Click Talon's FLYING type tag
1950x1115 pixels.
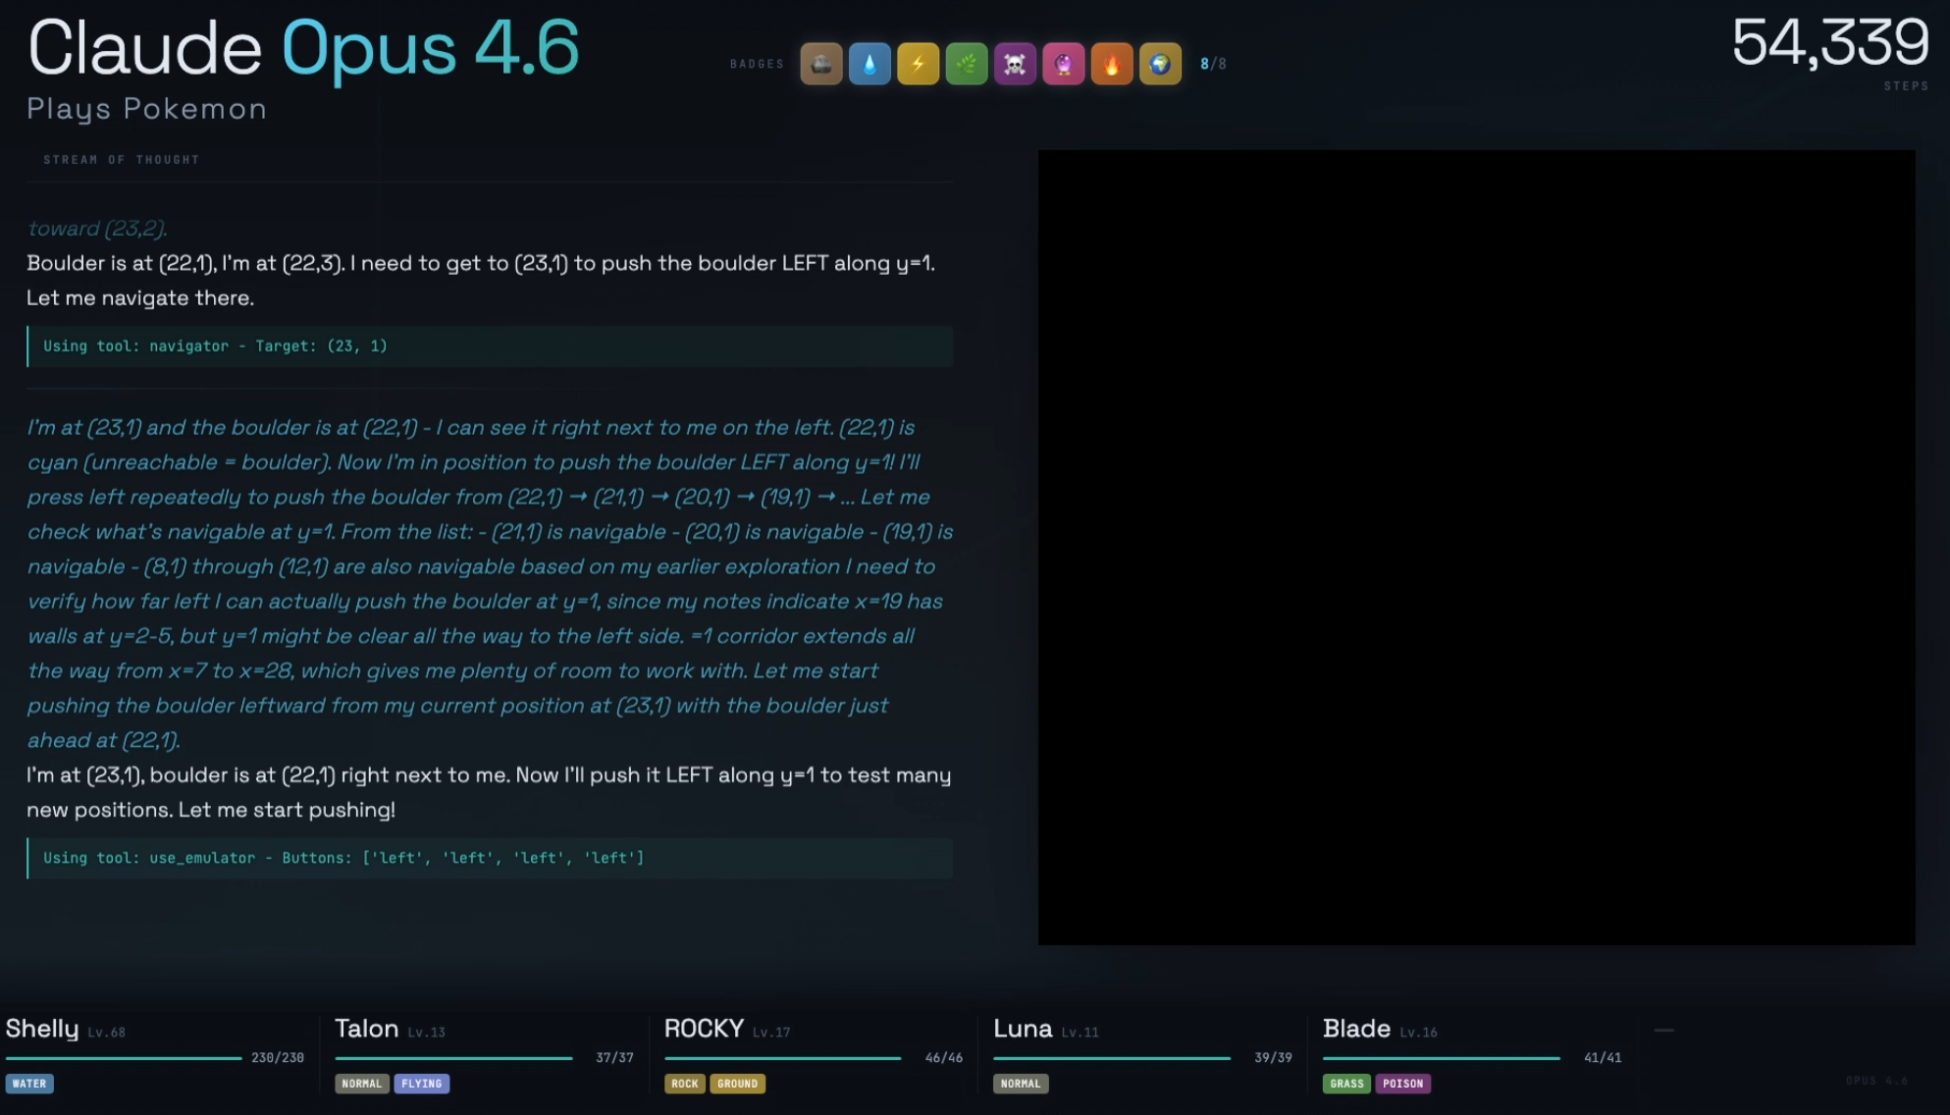421,1084
